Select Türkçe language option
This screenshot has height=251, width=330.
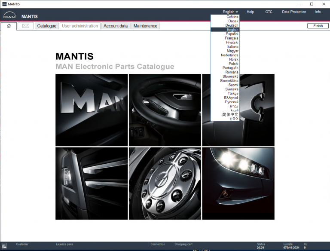pos(225,94)
